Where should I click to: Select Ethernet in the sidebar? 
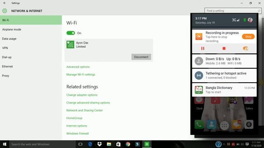click(x=31, y=66)
